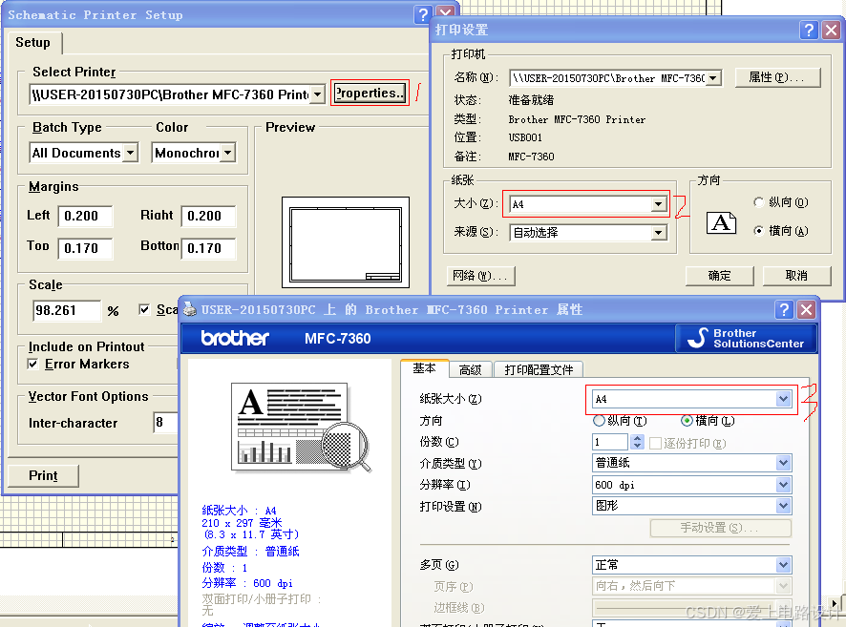The height and width of the screenshot is (627, 846).
Task: Open the 多页(G) 正常 dropdown
Action: coord(783,565)
